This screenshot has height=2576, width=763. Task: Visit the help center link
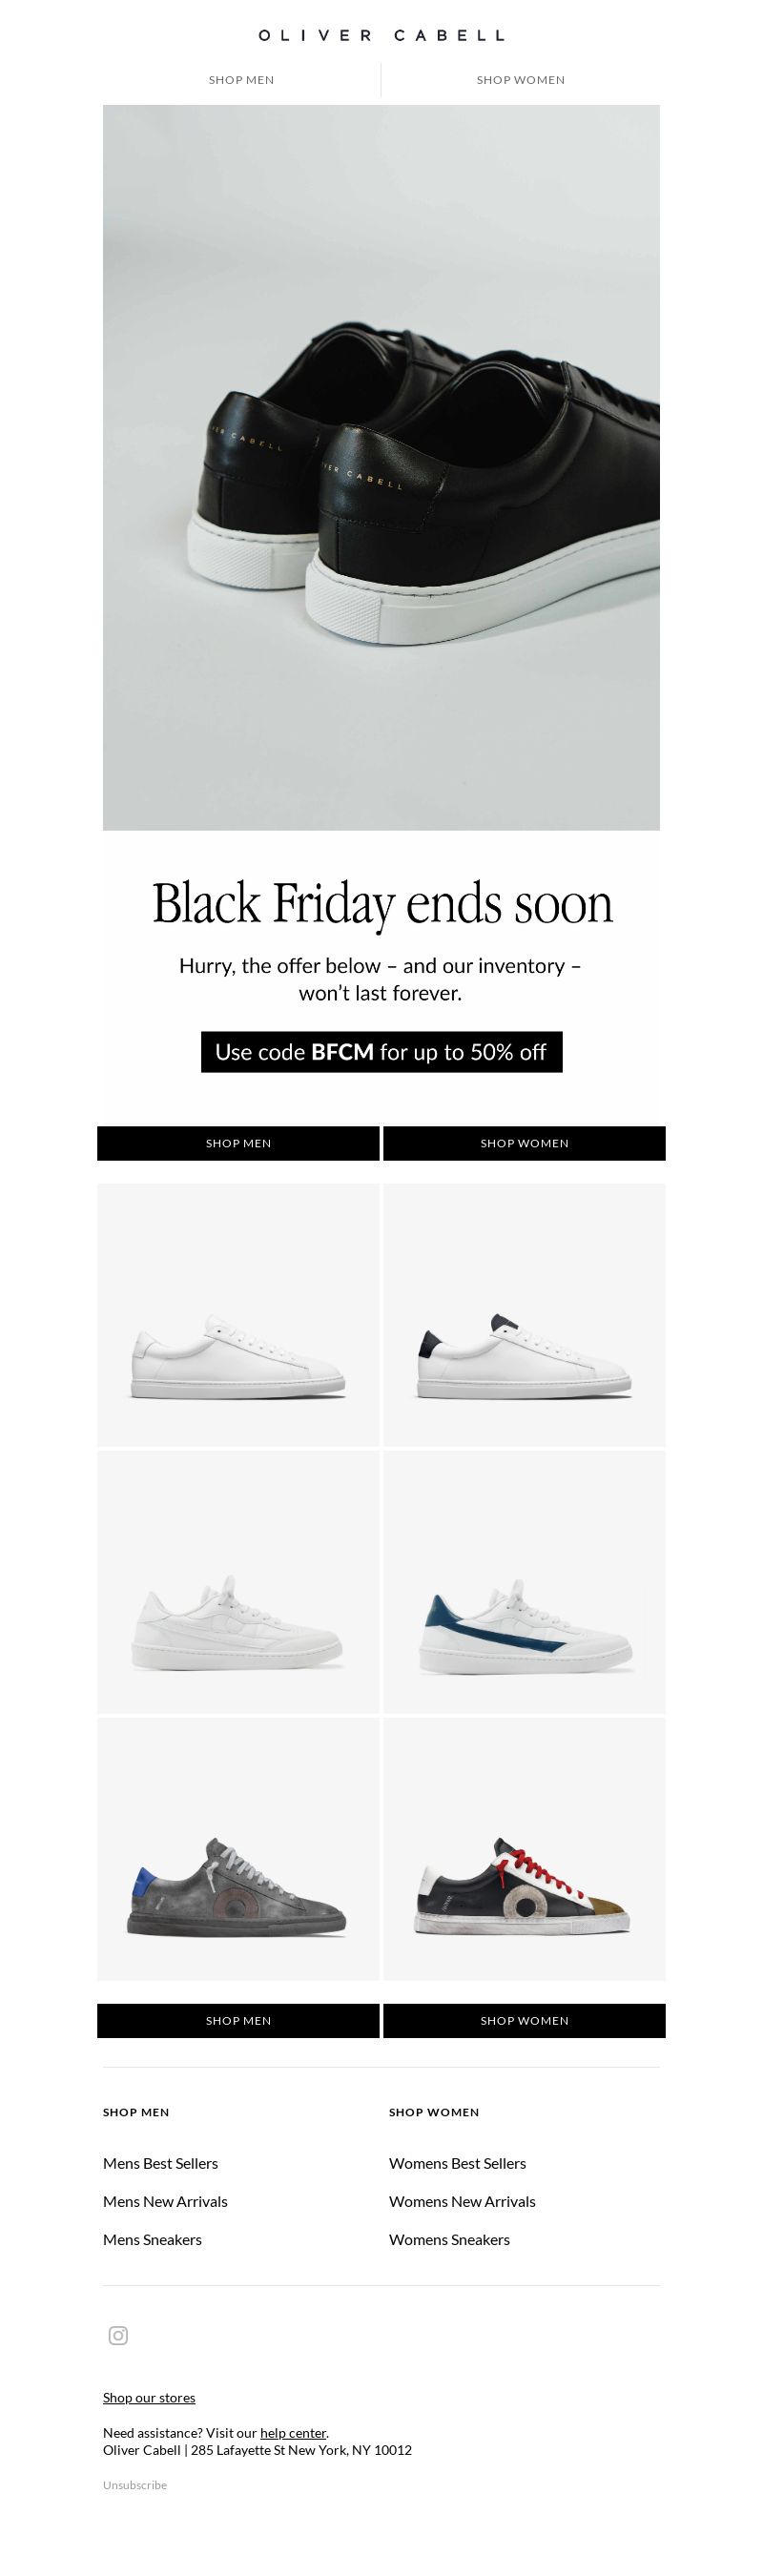[x=293, y=2432]
